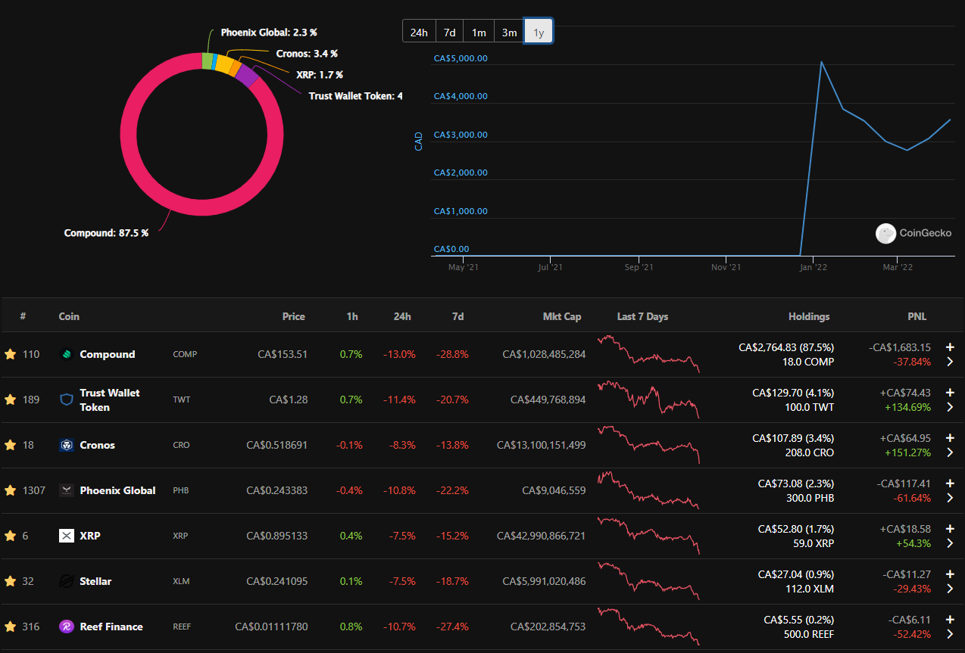The width and height of the screenshot is (965, 653).
Task: Click the Trust Wallet Token shield icon
Action: [67, 400]
